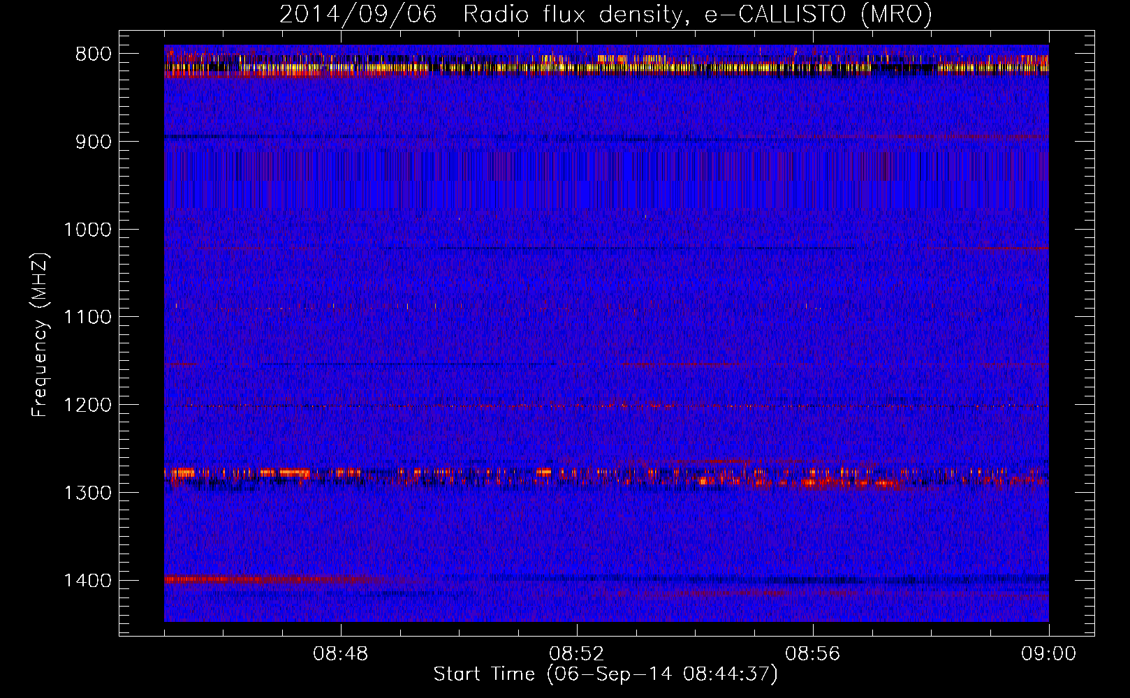
Task: Click the 08:48 time tick label
Action: pyautogui.click(x=341, y=654)
